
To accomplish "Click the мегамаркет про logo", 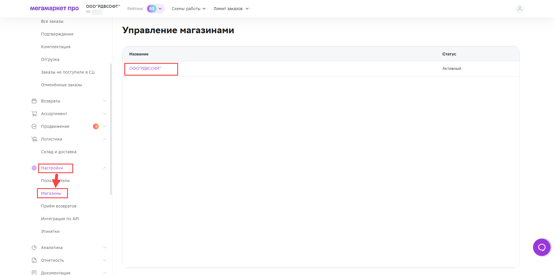I will pyautogui.click(x=54, y=8).
